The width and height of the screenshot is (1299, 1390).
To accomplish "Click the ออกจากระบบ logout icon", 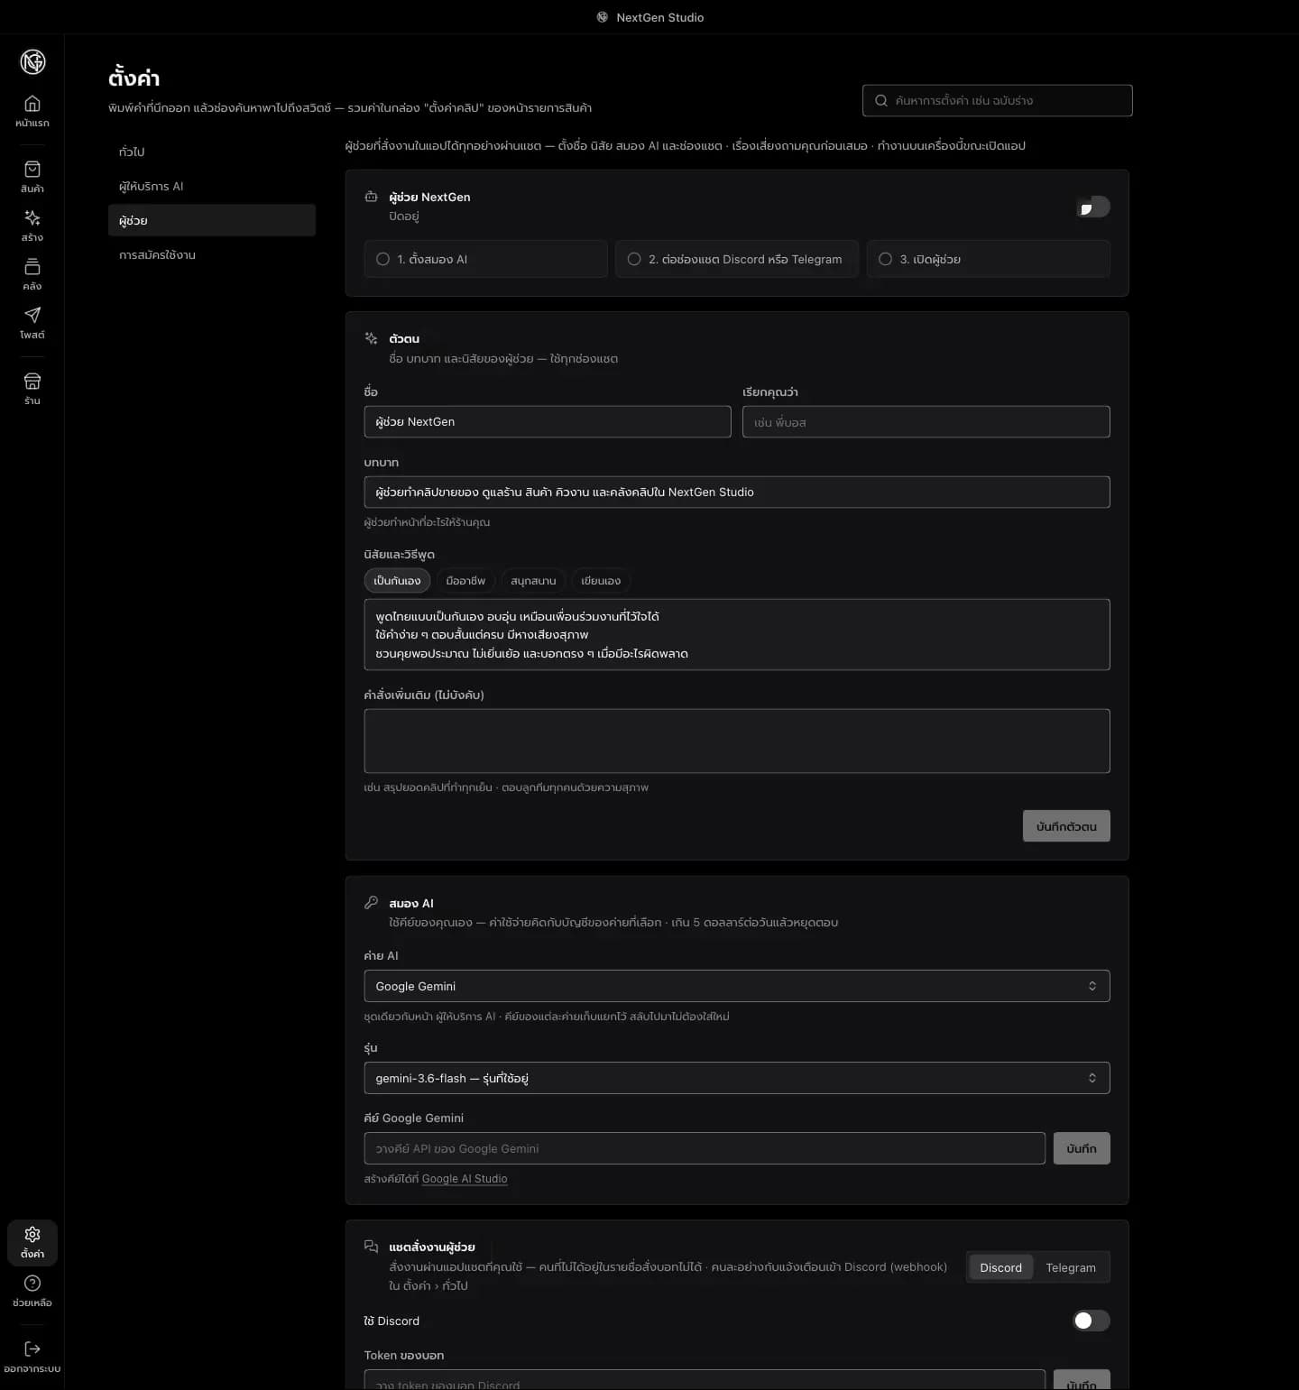I will [32, 1349].
